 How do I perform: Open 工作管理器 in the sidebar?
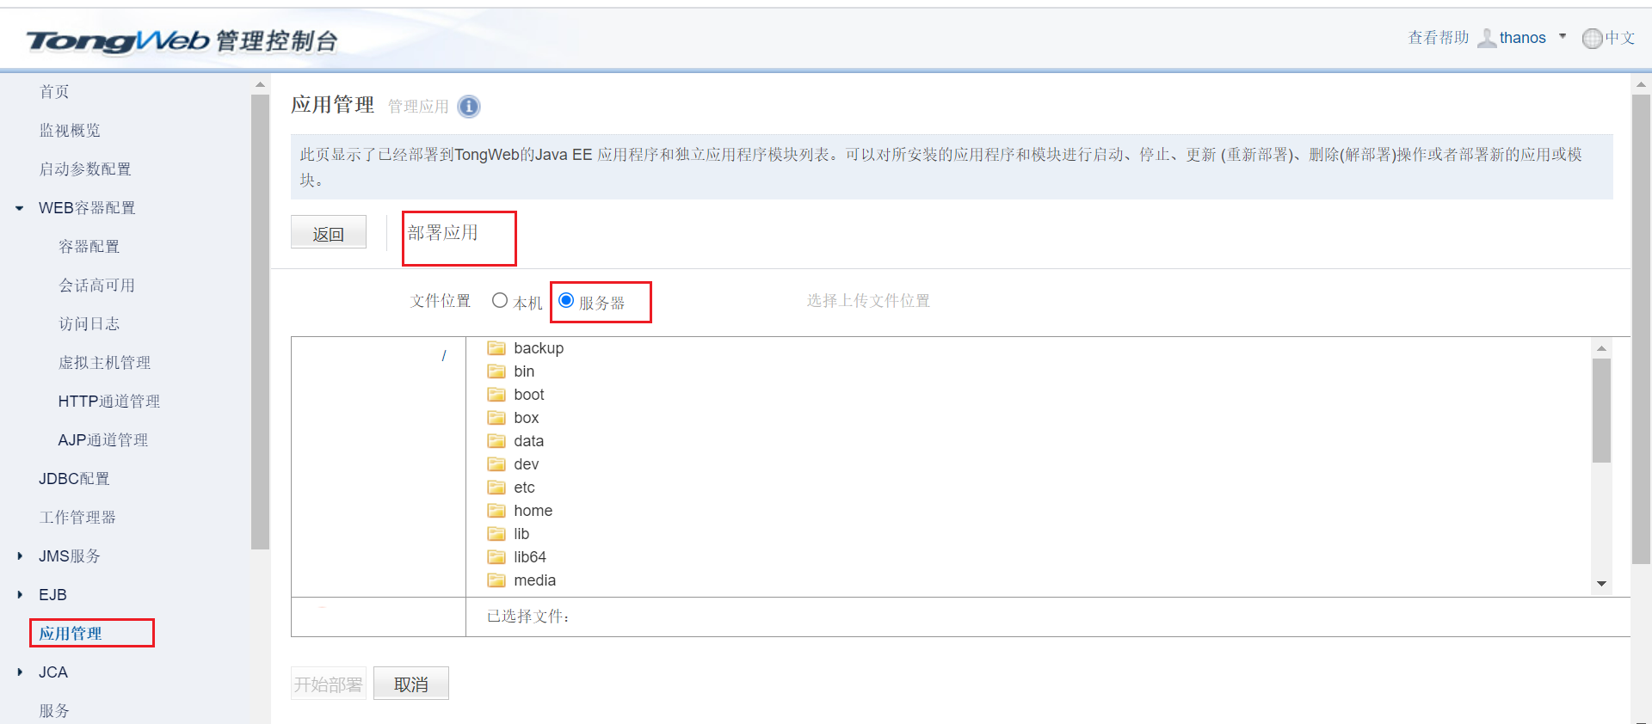(x=77, y=518)
